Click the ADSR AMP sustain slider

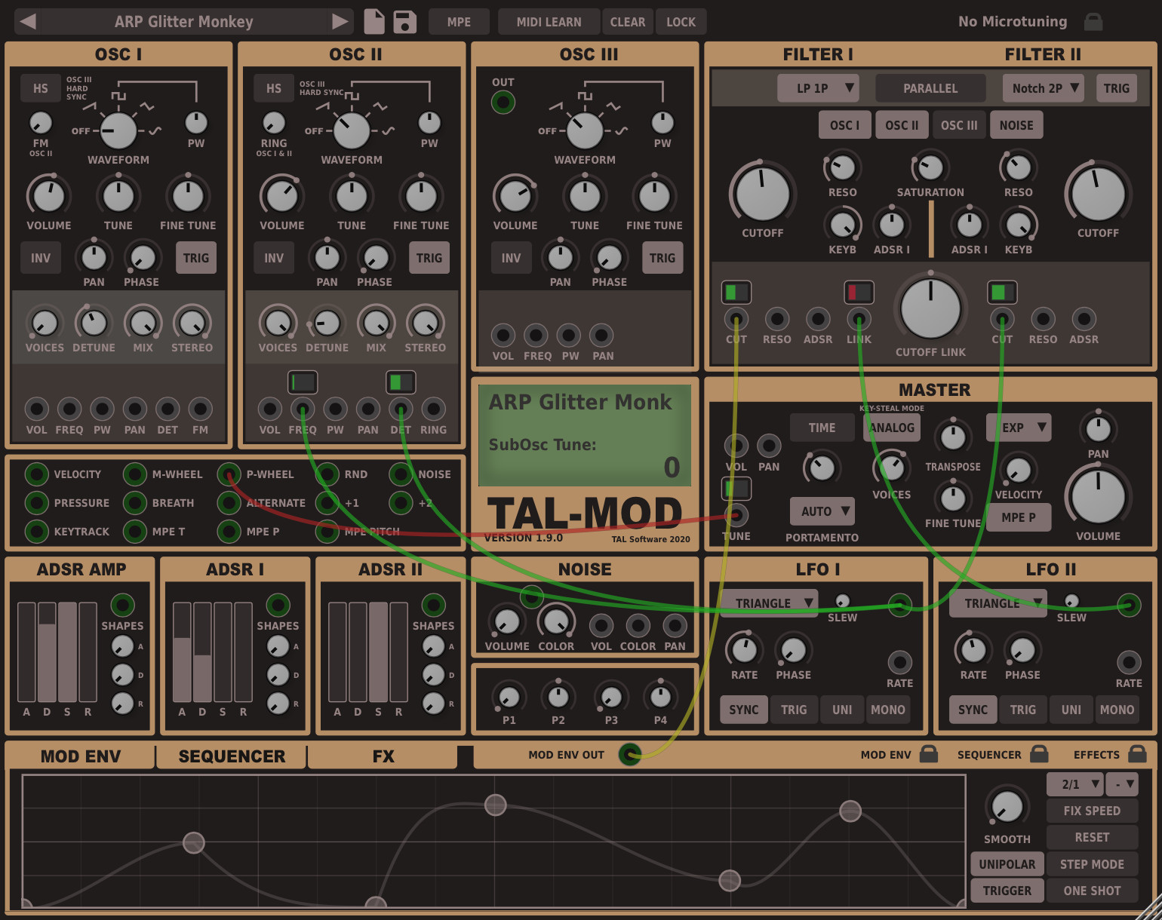coord(68,652)
